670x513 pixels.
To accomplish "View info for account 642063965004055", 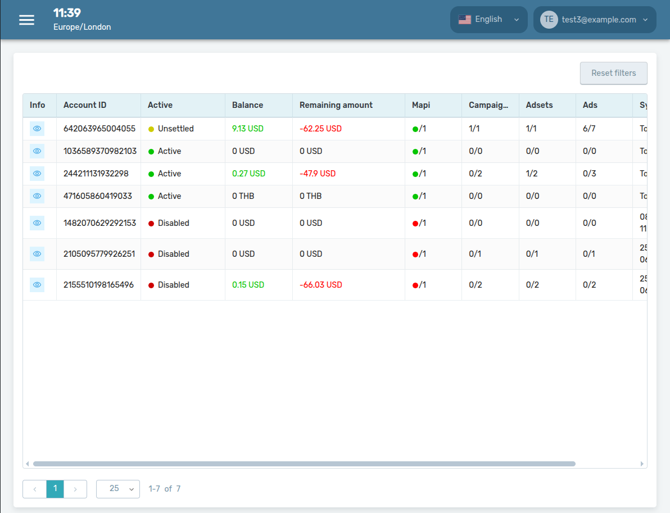I will point(37,129).
